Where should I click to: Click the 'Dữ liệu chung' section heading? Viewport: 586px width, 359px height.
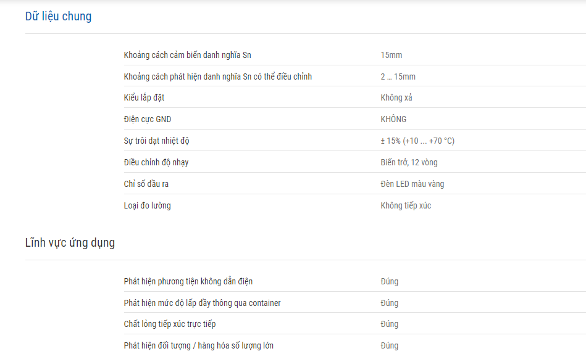[58, 17]
